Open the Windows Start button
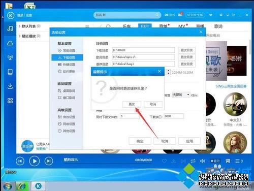254x191 pixels. (x=7, y=186)
